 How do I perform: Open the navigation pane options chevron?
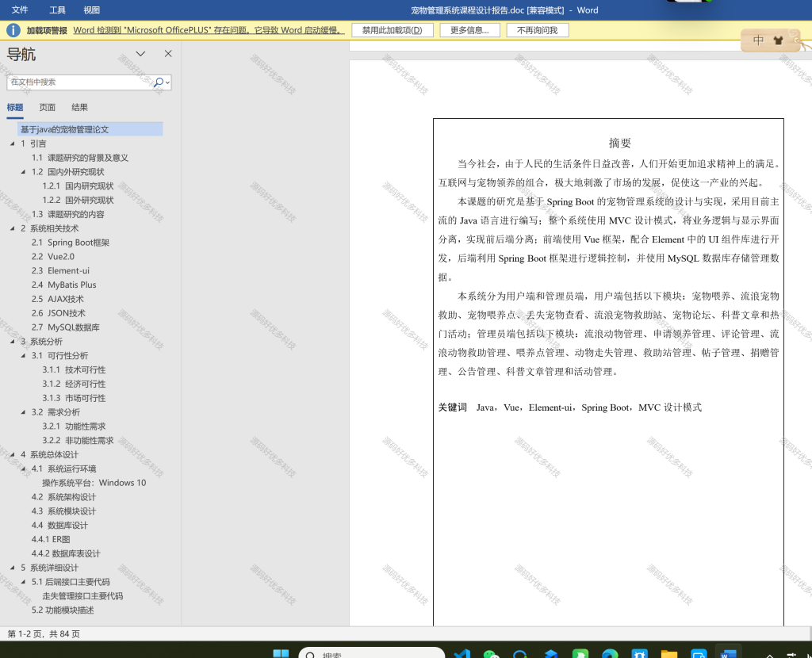click(140, 53)
